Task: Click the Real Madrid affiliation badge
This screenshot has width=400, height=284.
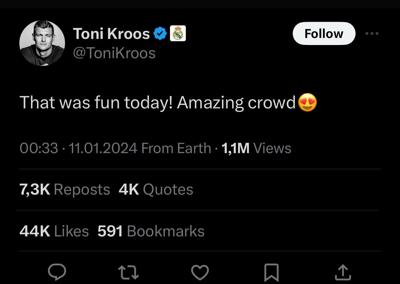Action: pos(178,34)
